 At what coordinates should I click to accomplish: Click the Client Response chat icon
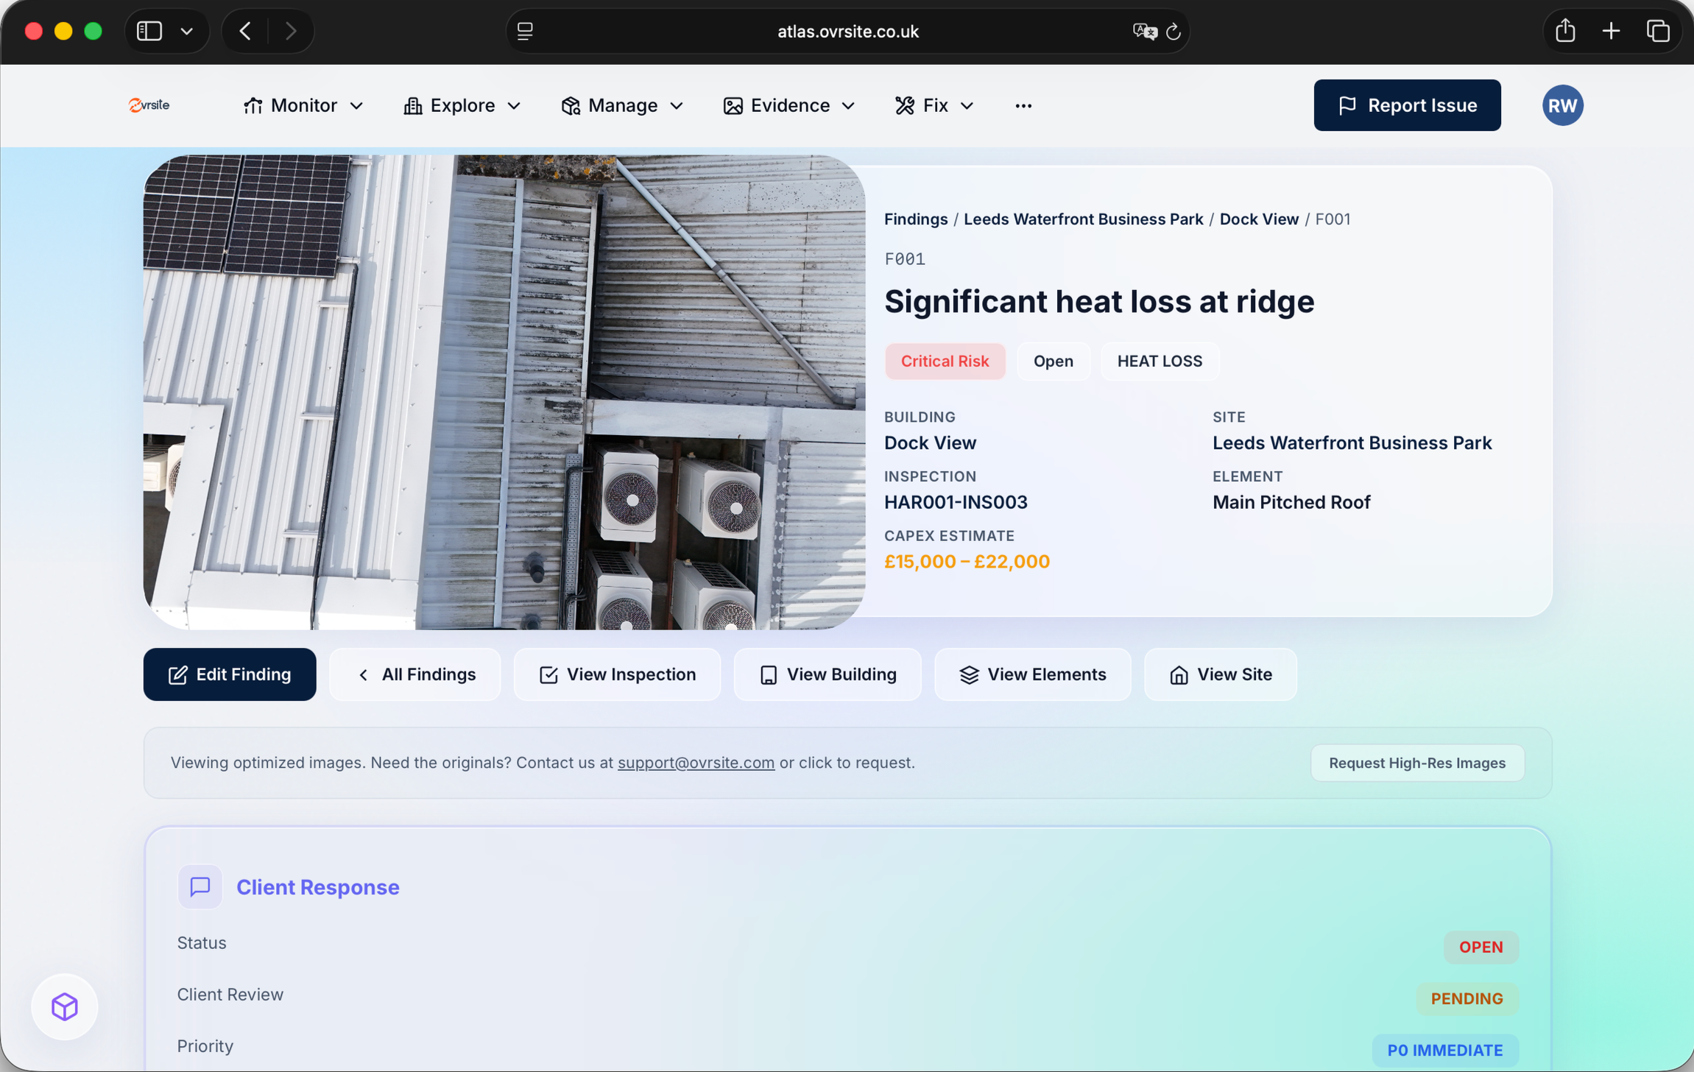(x=200, y=886)
